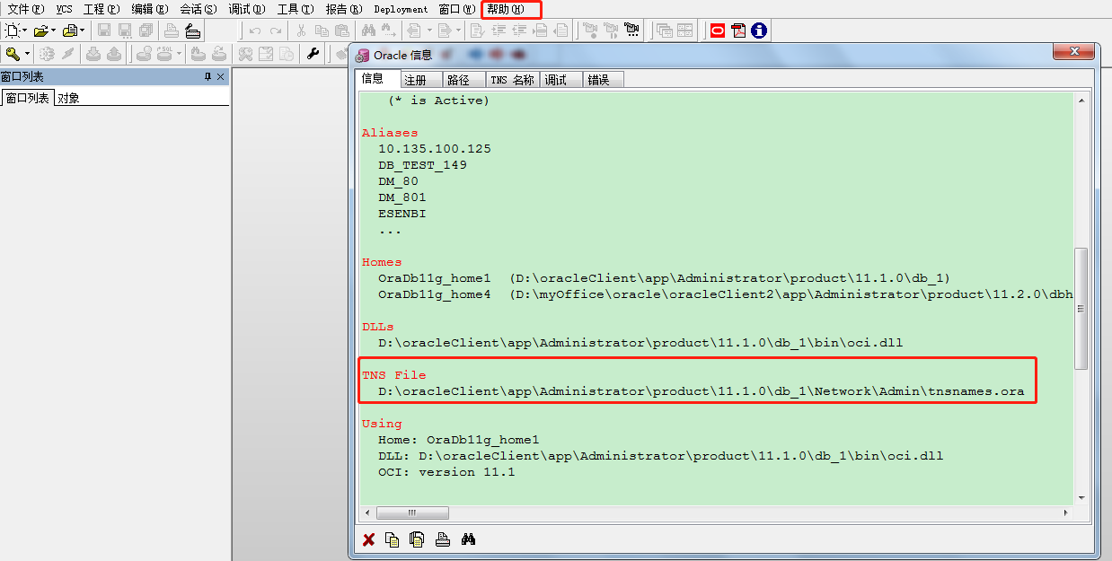
Task: Click the yellow key Log on icon
Action: (13, 54)
